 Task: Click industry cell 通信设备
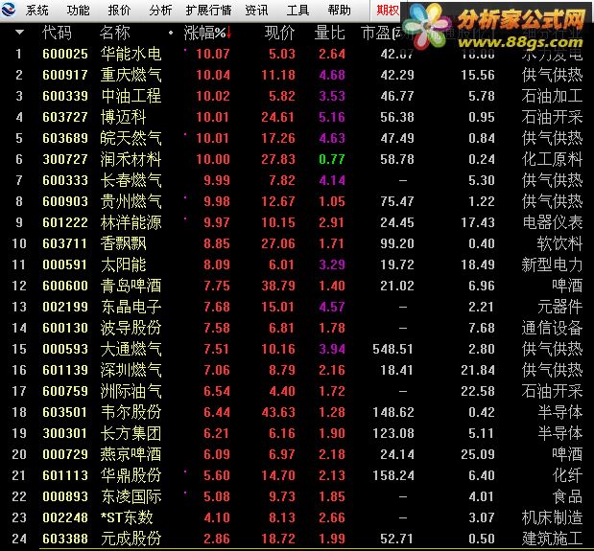pyautogui.click(x=553, y=328)
